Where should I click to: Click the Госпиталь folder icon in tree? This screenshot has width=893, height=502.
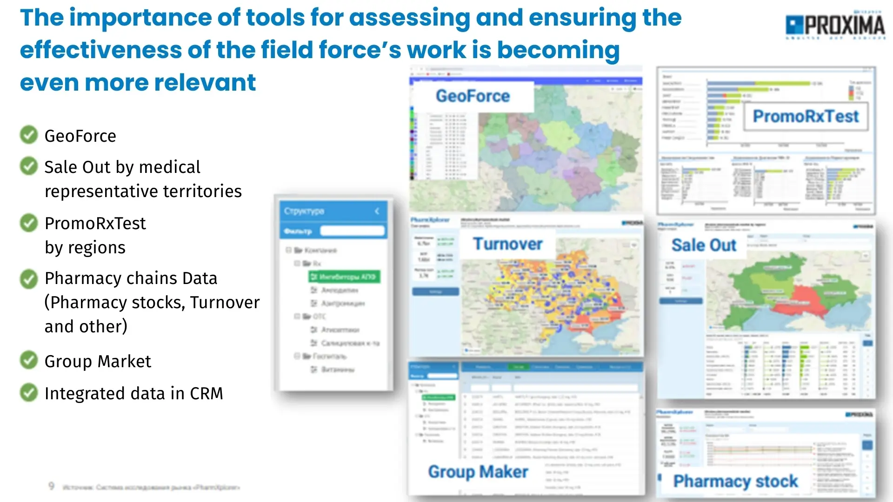tap(307, 357)
